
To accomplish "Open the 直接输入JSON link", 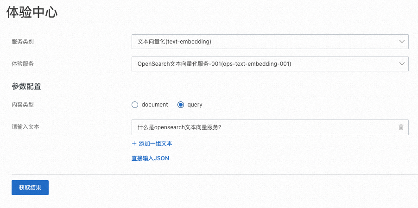I will coord(150,158).
